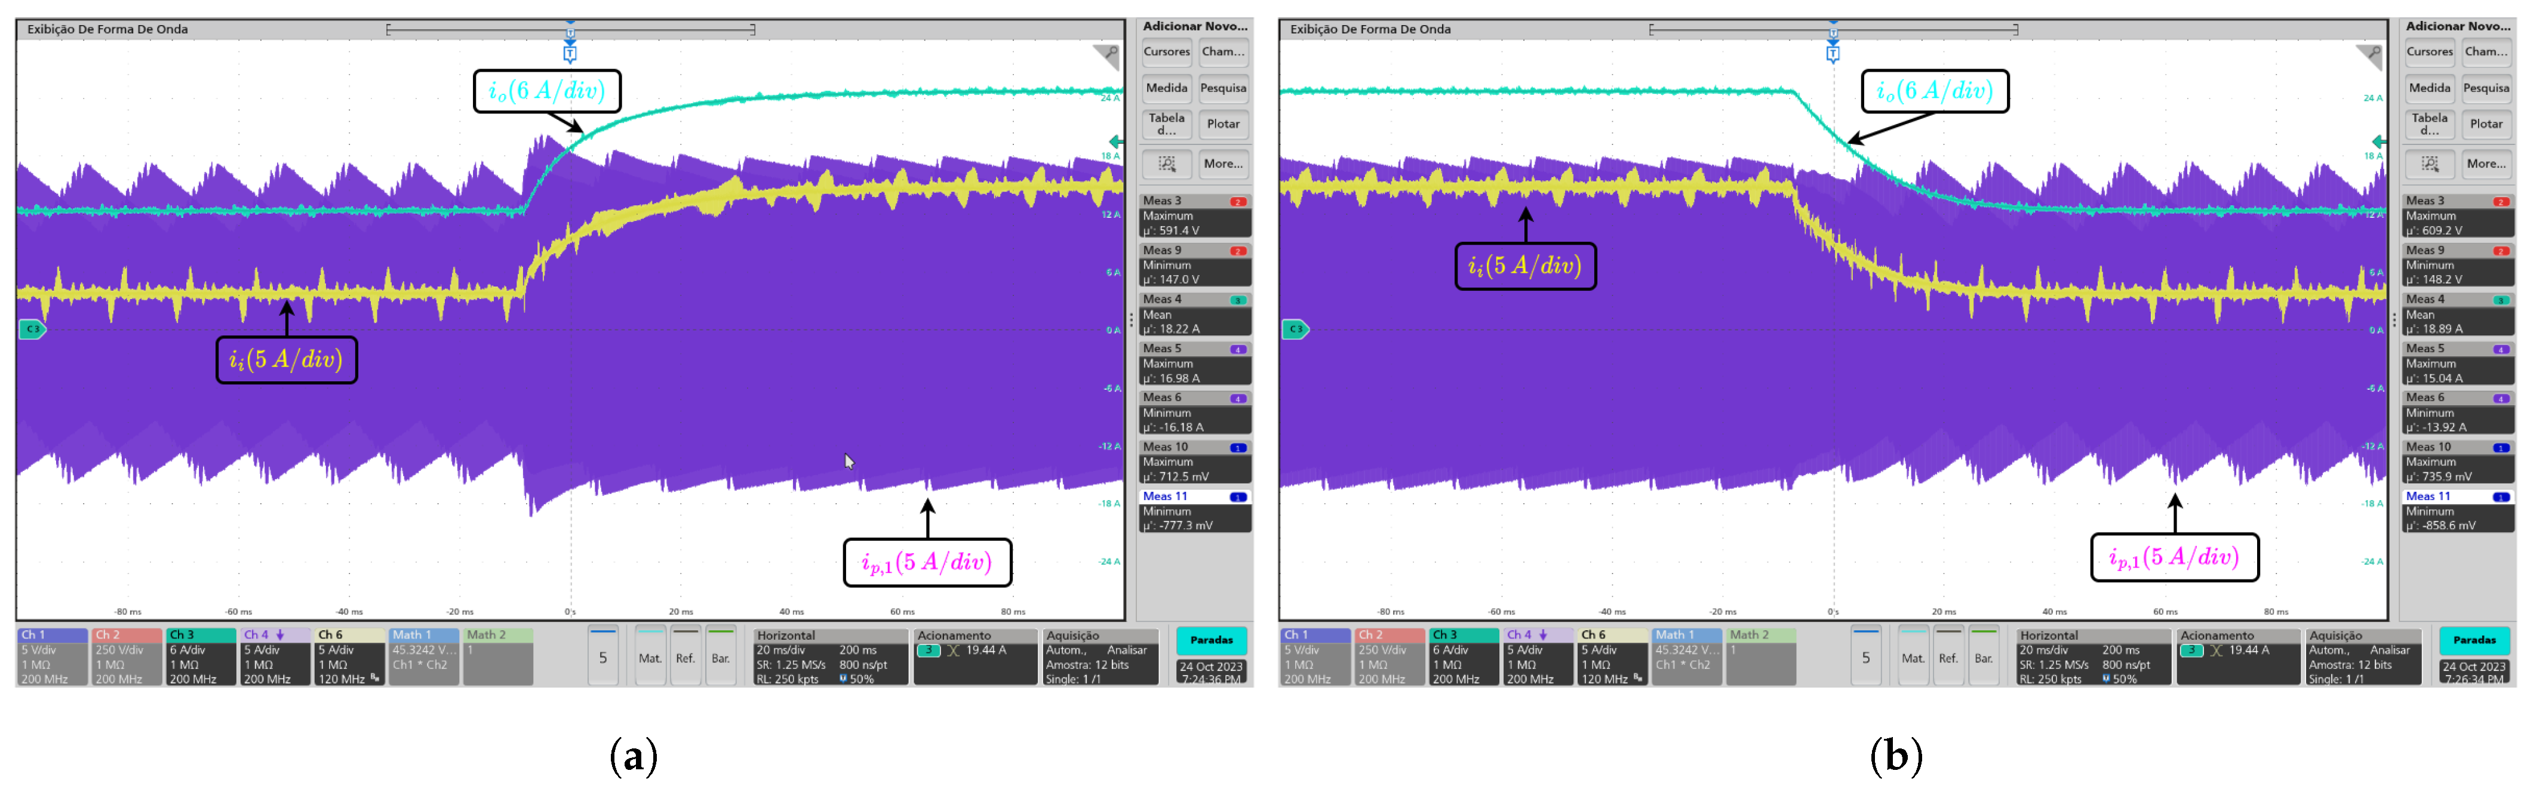
Task: Click the zoom box icon in left scope
Action: point(1166,164)
